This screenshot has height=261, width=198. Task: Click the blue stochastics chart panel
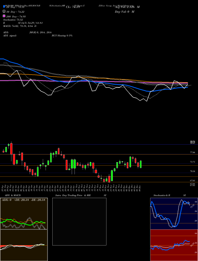tap(174, 214)
